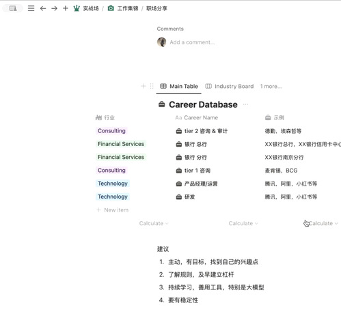Click the 腾讯 example cell in 研发 row
Viewport: 341px width, 318px height.
point(291,197)
